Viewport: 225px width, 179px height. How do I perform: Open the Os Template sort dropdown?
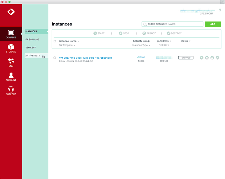(x=67, y=45)
